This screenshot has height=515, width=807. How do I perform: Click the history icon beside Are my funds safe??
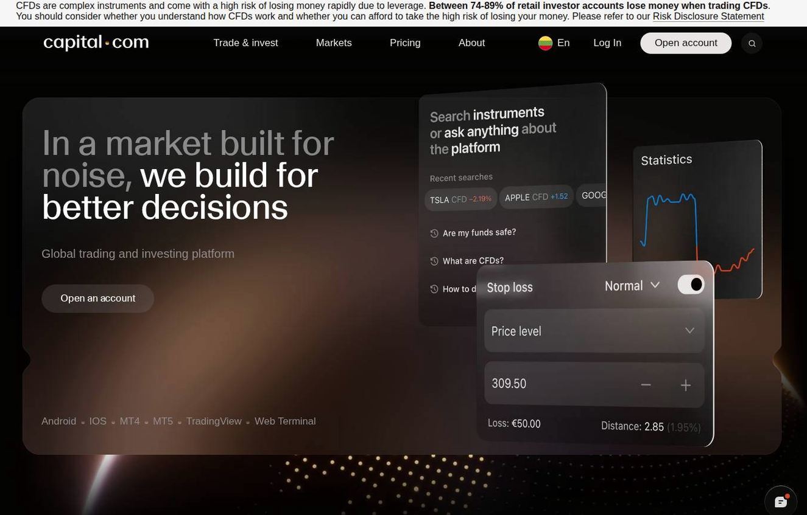(x=434, y=233)
